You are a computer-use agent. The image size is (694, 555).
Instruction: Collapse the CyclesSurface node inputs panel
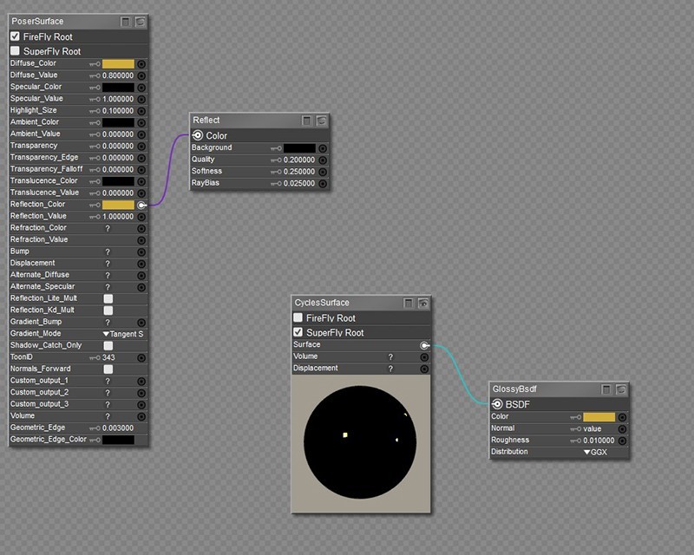[x=409, y=303]
